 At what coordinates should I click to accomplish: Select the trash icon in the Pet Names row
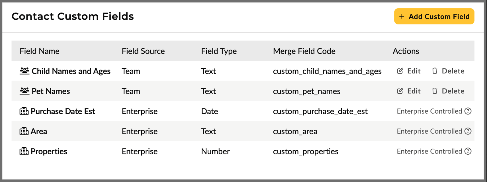click(435, 91)
